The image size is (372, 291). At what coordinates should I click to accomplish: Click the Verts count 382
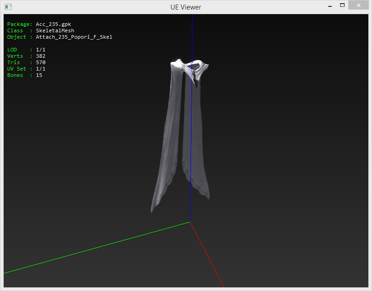41,56
